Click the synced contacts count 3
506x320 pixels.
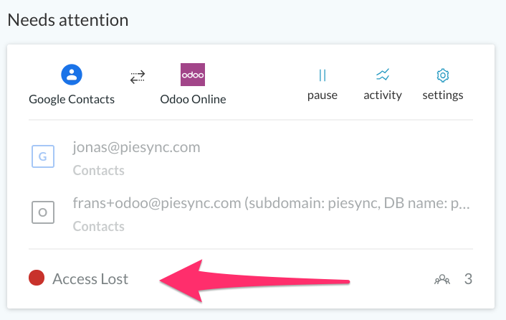tap(468, 279)
